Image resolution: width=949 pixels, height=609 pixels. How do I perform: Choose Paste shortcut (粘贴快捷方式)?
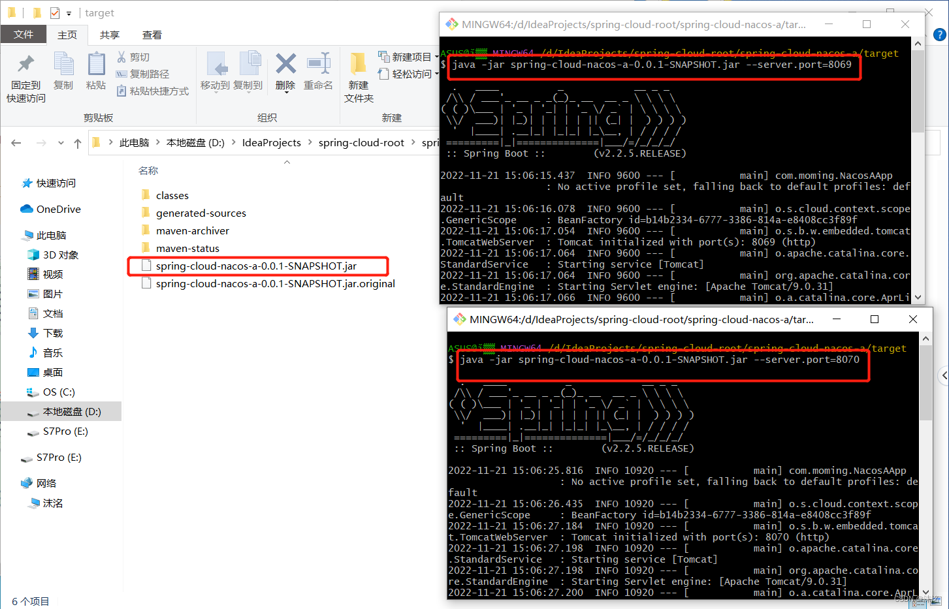tap(153, 91)
